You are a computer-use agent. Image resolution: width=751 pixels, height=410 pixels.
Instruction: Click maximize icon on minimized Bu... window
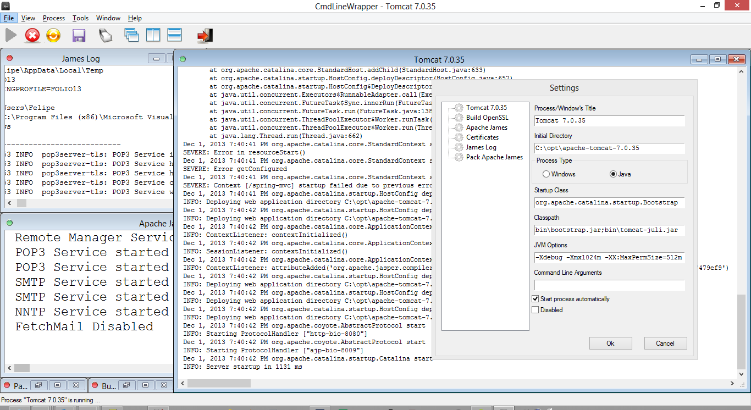[145, 385]
